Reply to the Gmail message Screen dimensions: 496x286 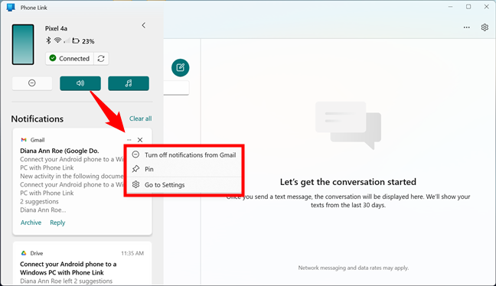(57, 223)
